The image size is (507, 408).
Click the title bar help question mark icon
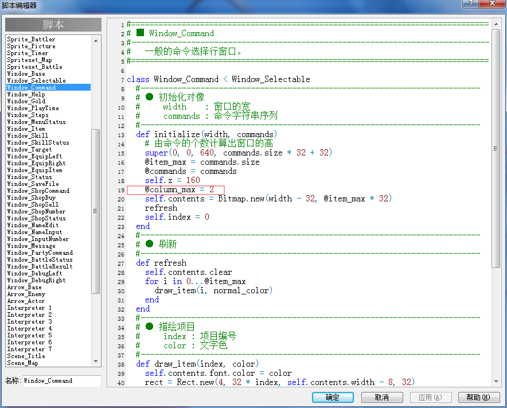pyautogui.click(x=470, y=3)
